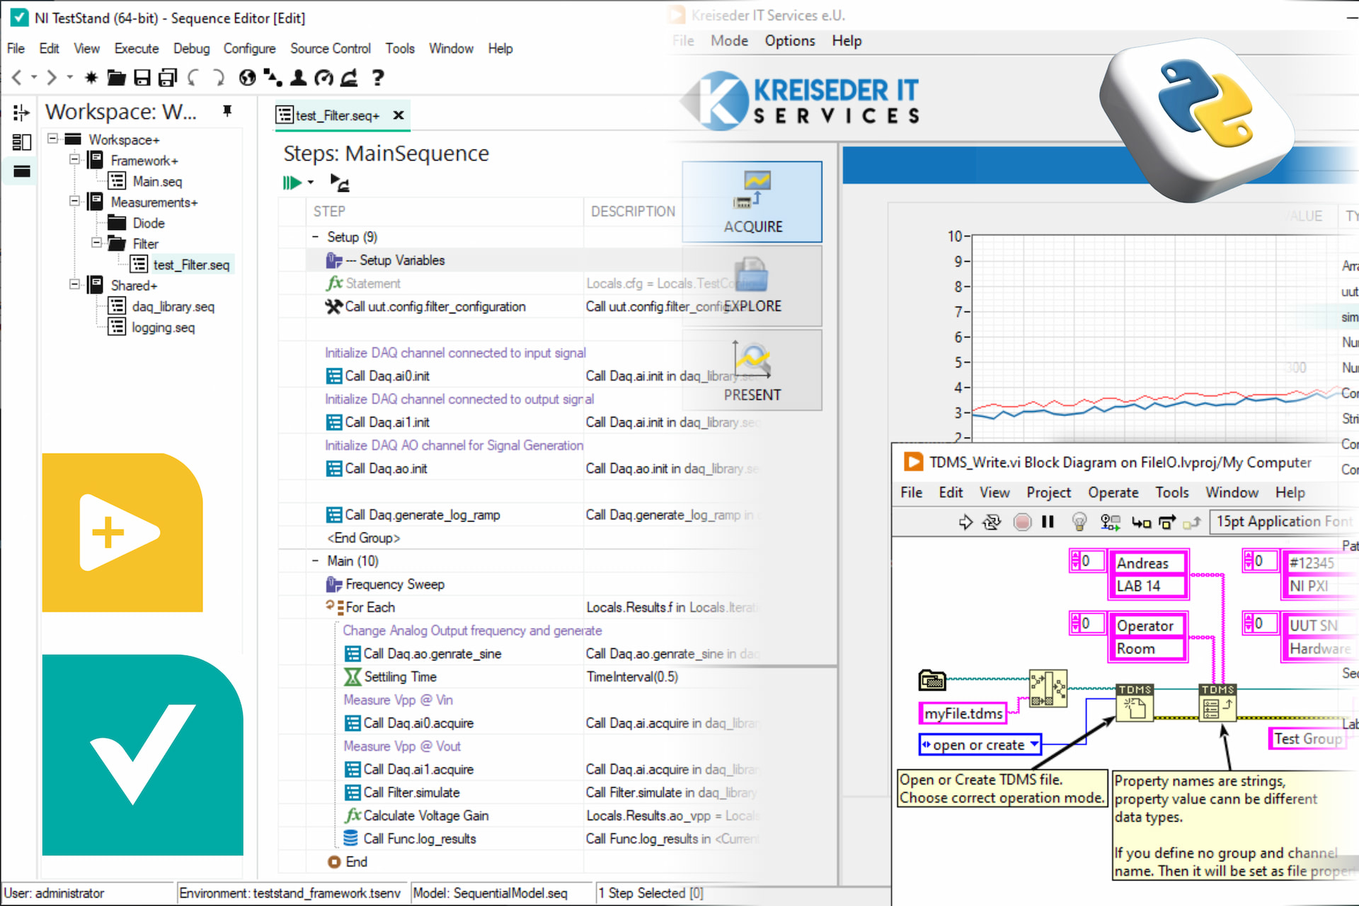Close the test_Filter.seq+ tab
The image size is (1359, 906).
tap(398, 115)
